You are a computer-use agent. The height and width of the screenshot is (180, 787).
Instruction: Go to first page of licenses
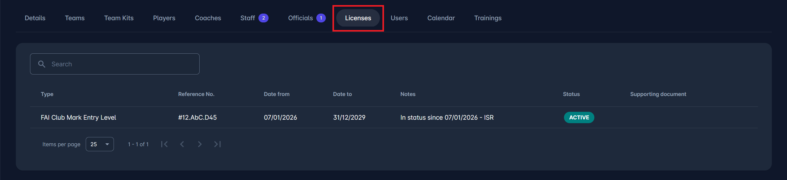point(164,144)
